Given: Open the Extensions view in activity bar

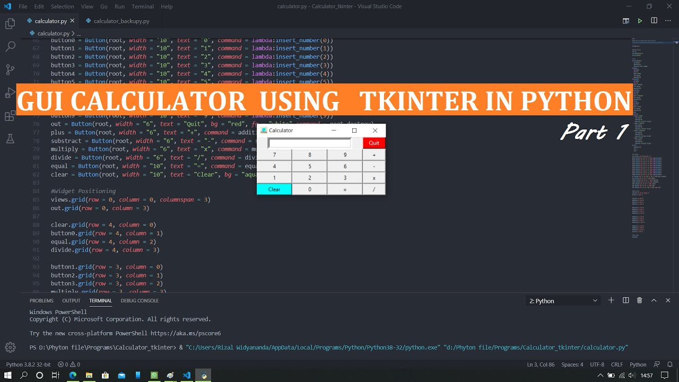Looking at the screenshot, I should click(10, 116).
